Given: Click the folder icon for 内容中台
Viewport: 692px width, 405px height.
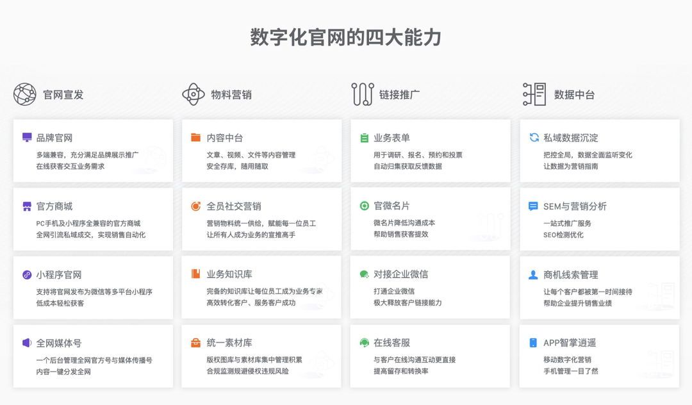Looking at the screenshot, I should [x=195, y=137].
